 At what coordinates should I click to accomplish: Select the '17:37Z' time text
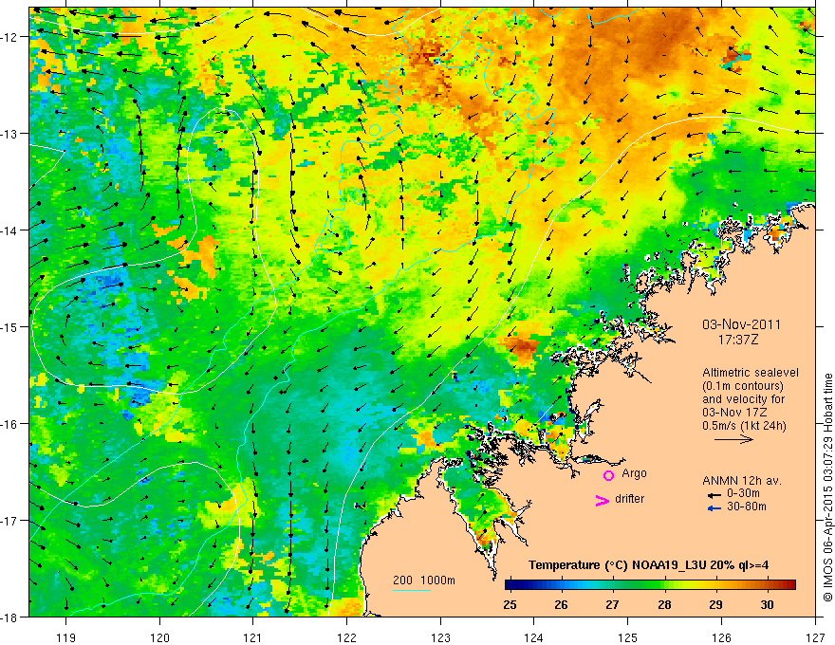pos(737,340)
